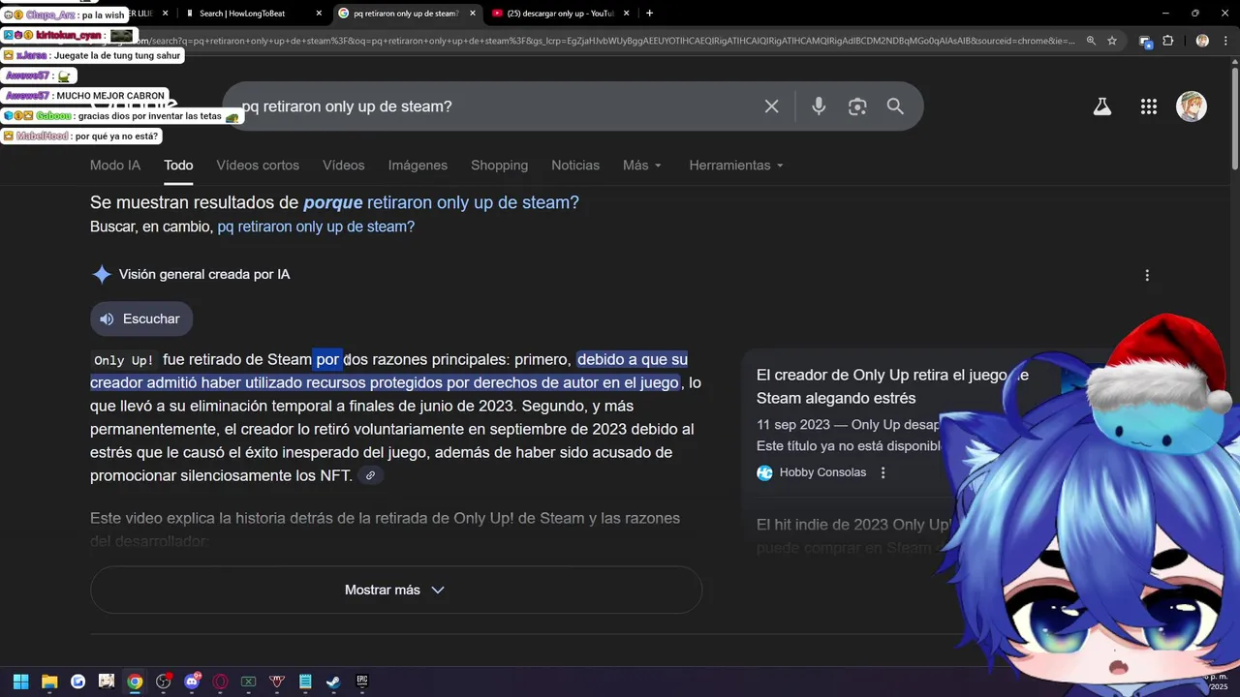Open Discord from taskbar

[x=192, y=682]
